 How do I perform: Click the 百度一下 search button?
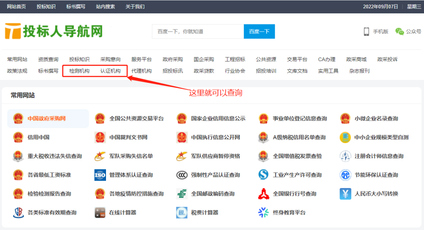click(x=259, y=31)
